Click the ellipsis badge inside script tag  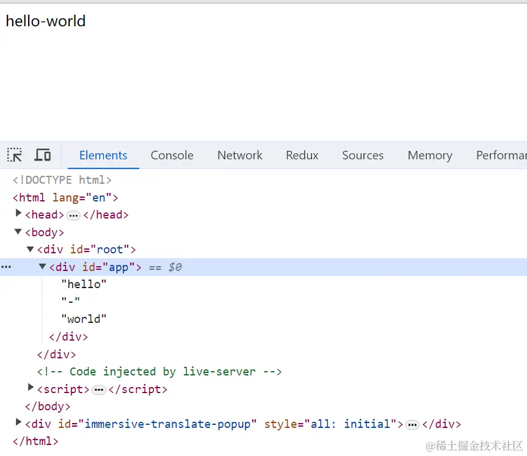point(99,390)
